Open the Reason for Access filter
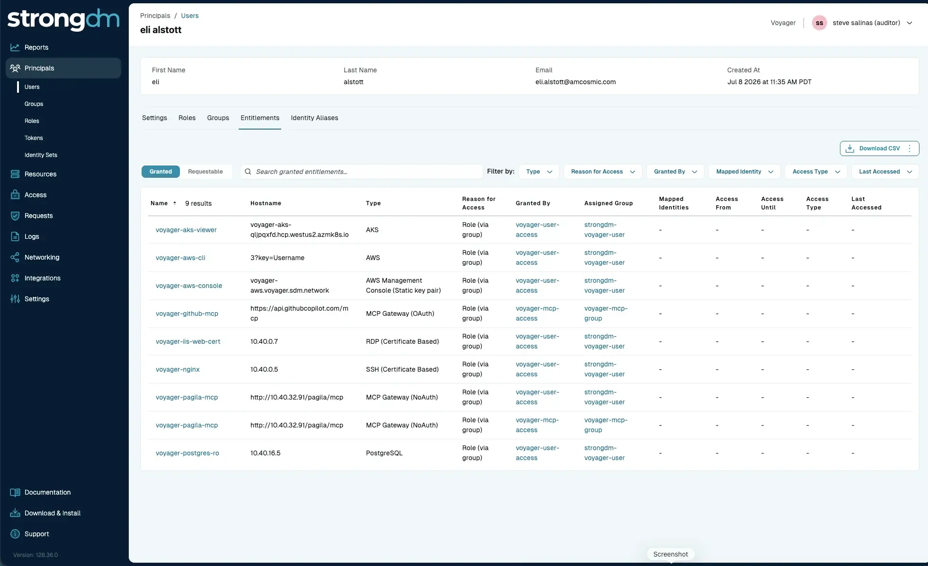Image resolution: width=928 pixels, height=566 pixels. pyautogui.click(x=603, y=172)
